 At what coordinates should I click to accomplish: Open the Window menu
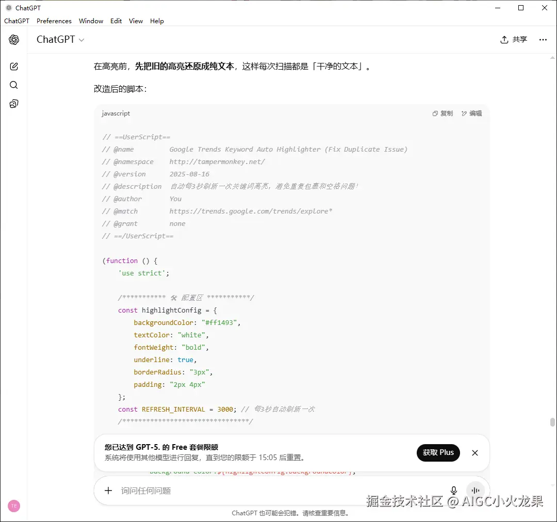tap(91, 21)
